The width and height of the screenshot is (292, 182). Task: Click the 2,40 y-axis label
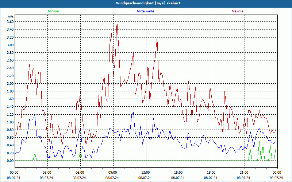(10, 68)
